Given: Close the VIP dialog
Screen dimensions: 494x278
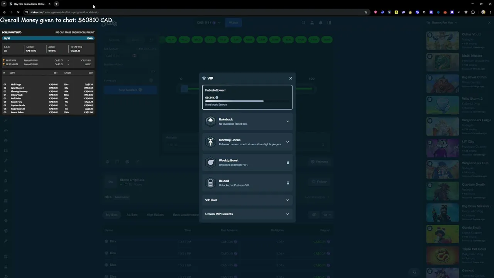Looking at the screenshot, I should click(x=291, y=78).
